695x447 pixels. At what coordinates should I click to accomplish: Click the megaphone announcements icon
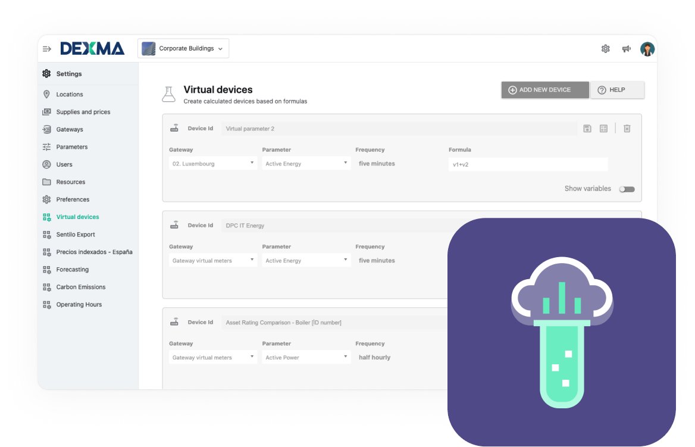point(626,48)
